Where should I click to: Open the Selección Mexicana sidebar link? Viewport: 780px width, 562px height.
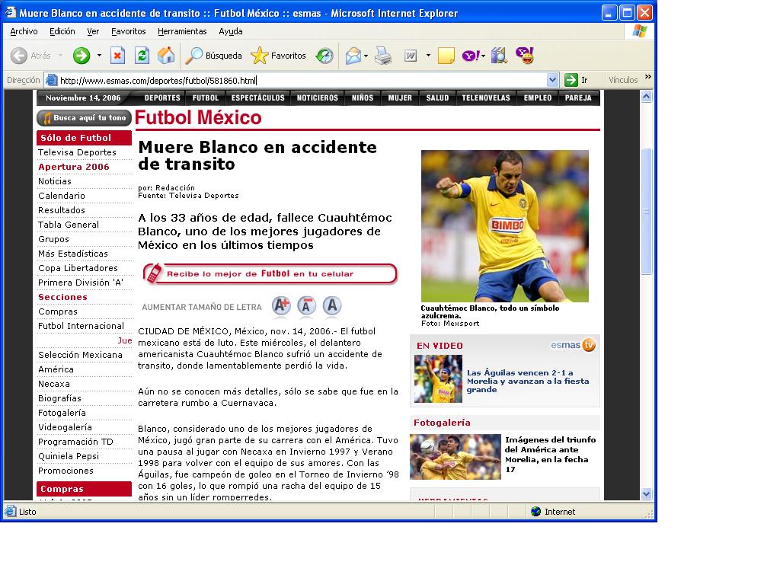(80, 355)
